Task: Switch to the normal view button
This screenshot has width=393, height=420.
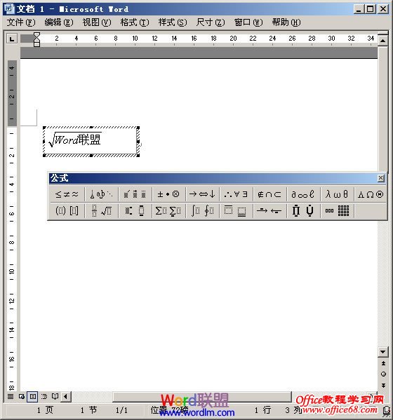Action: pyautogui.click(x=11, y=396)
